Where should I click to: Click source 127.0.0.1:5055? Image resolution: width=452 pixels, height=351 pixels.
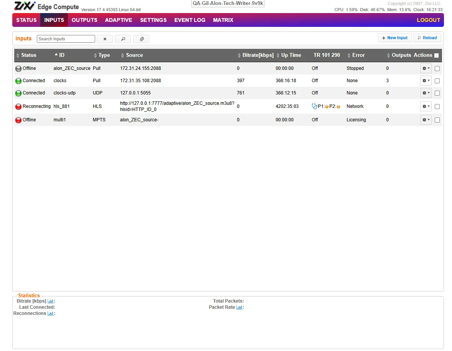click(135, 93)
